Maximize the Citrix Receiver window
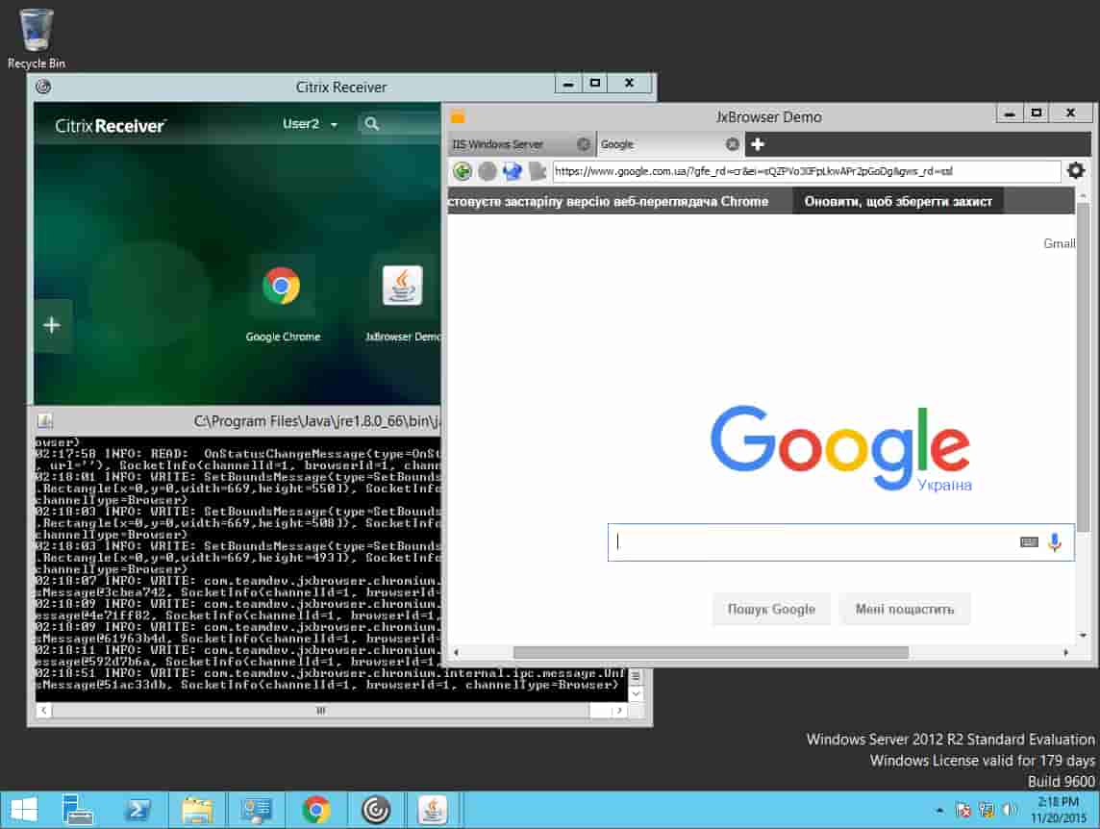This screenshot has height=829, width=1100. [595, 84]
